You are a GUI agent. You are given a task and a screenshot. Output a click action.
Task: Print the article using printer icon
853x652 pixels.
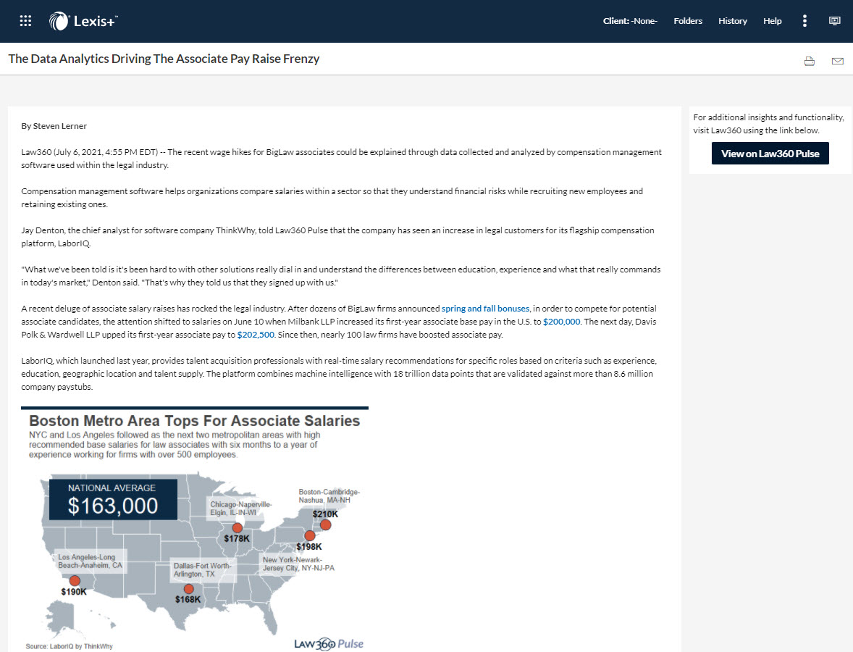point(810,61)
